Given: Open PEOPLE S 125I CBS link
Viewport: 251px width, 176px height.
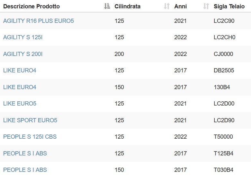Looking at the screenshot, I should click(x=30, y=137).
